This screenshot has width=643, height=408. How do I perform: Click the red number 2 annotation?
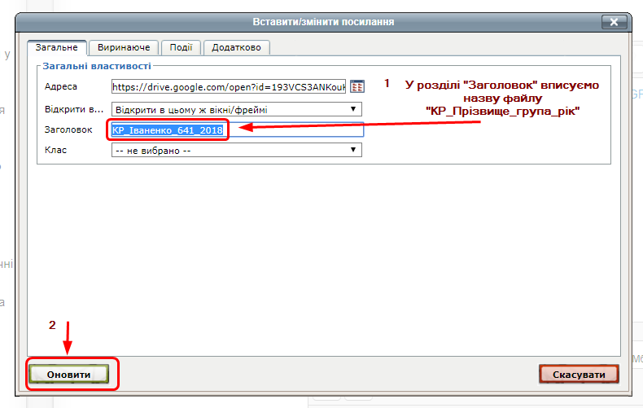[x=53, y=325]
